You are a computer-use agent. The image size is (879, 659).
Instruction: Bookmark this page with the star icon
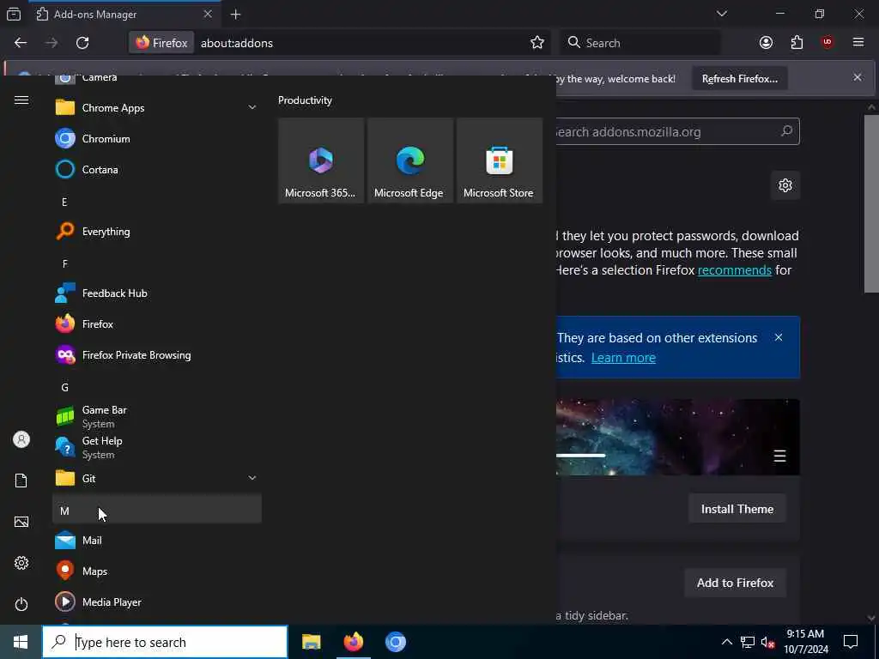point(537,43)
